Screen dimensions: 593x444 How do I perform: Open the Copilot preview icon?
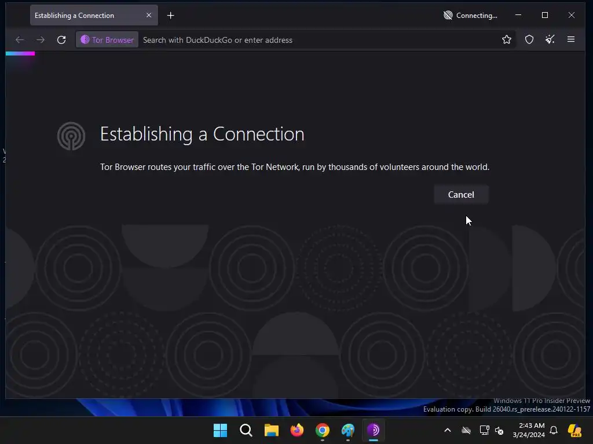[575, 430]
